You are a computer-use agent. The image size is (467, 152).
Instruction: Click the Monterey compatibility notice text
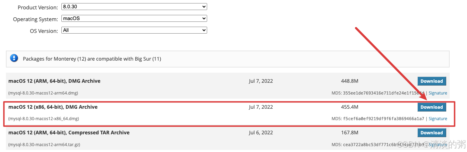92,59
